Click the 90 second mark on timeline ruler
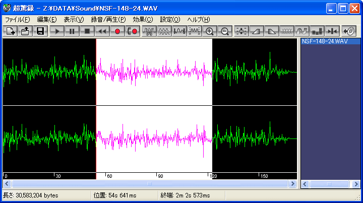This screenshot has height=203, width=363. 159,176
